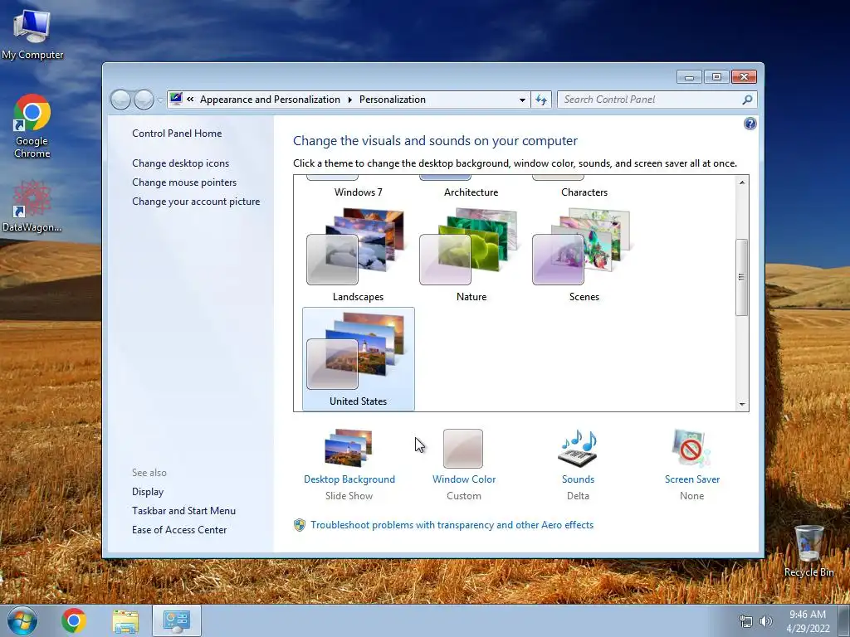Select the Landscapes theme
Screen dimensions: 850x637
[358, 255]
